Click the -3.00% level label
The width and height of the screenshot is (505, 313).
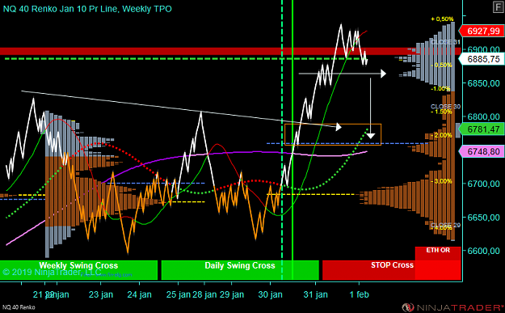442,181
